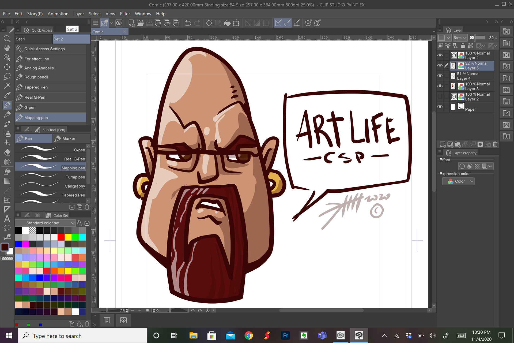The width and height of the screenshot is (514, 343).
Task: Click Export as PNG icon
Action: tap(167, 23)
